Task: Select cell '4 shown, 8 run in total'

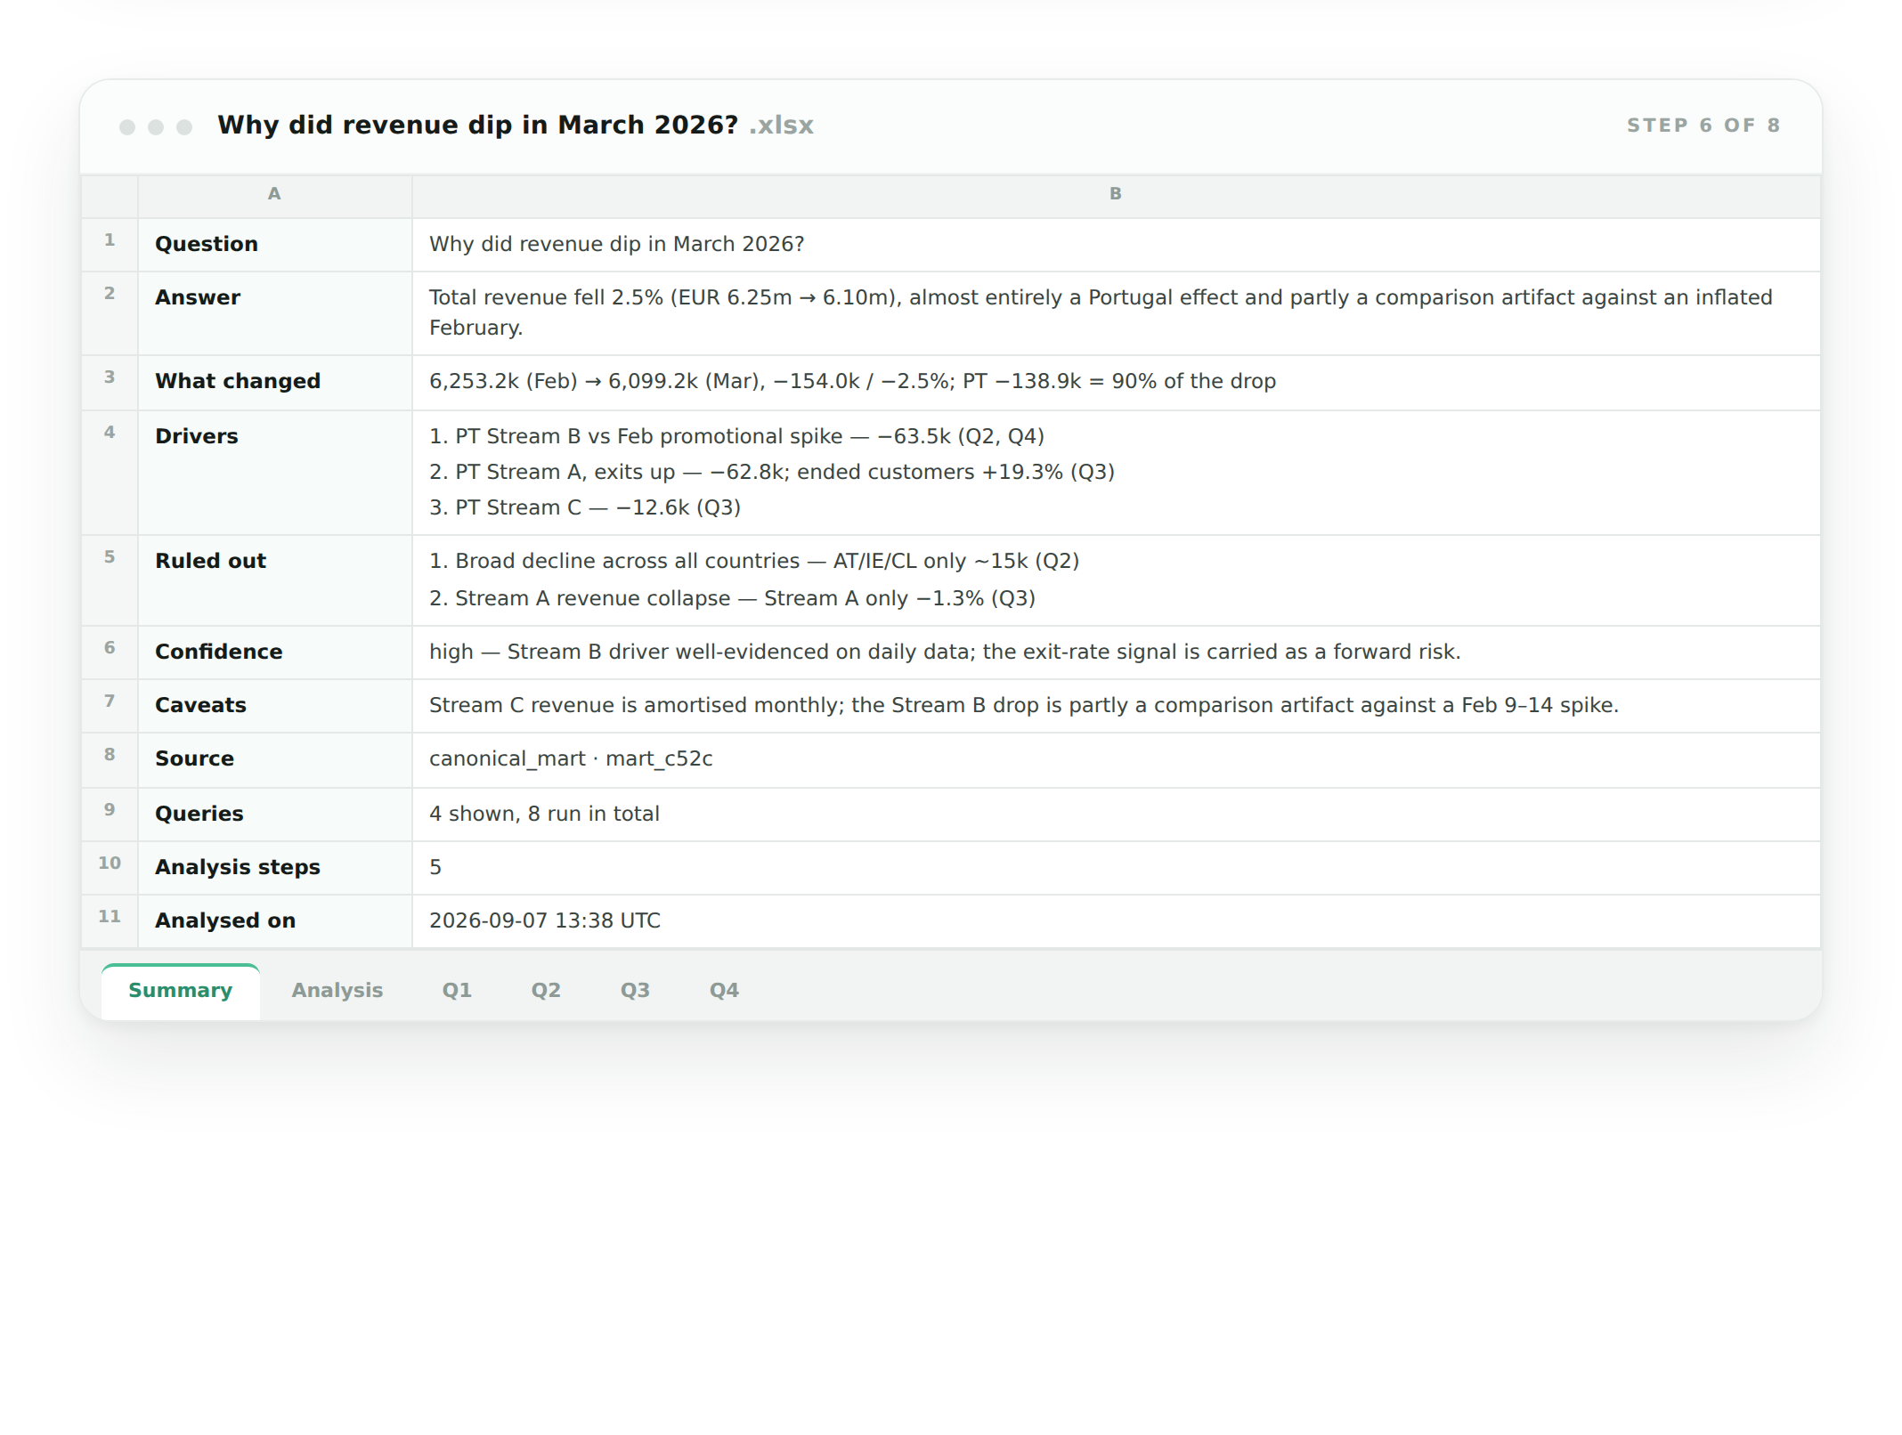Action: pos(1116,815)
